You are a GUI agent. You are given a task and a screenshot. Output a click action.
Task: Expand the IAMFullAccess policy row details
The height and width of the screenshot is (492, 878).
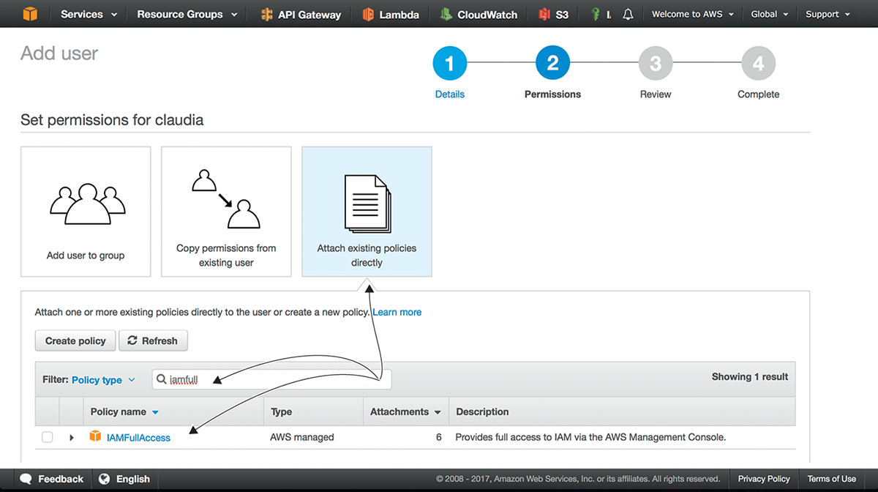click(x=72, y=437)
